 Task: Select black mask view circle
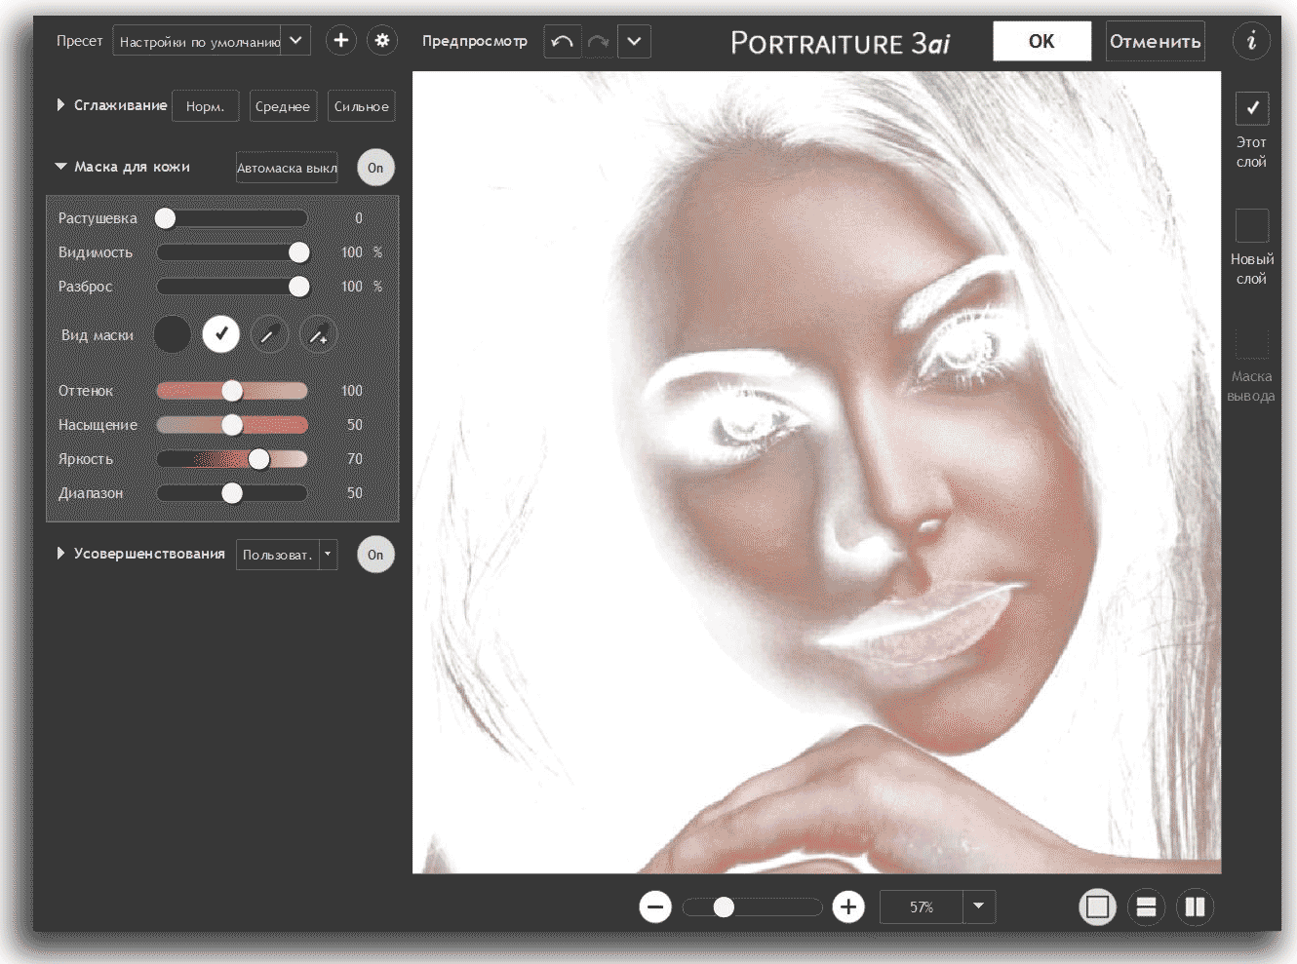pos(173,334)
